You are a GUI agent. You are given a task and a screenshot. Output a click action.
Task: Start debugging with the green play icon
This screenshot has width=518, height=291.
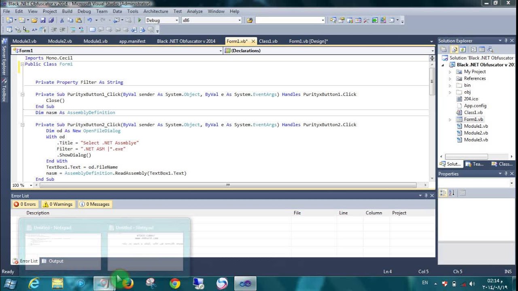[140, 20]
